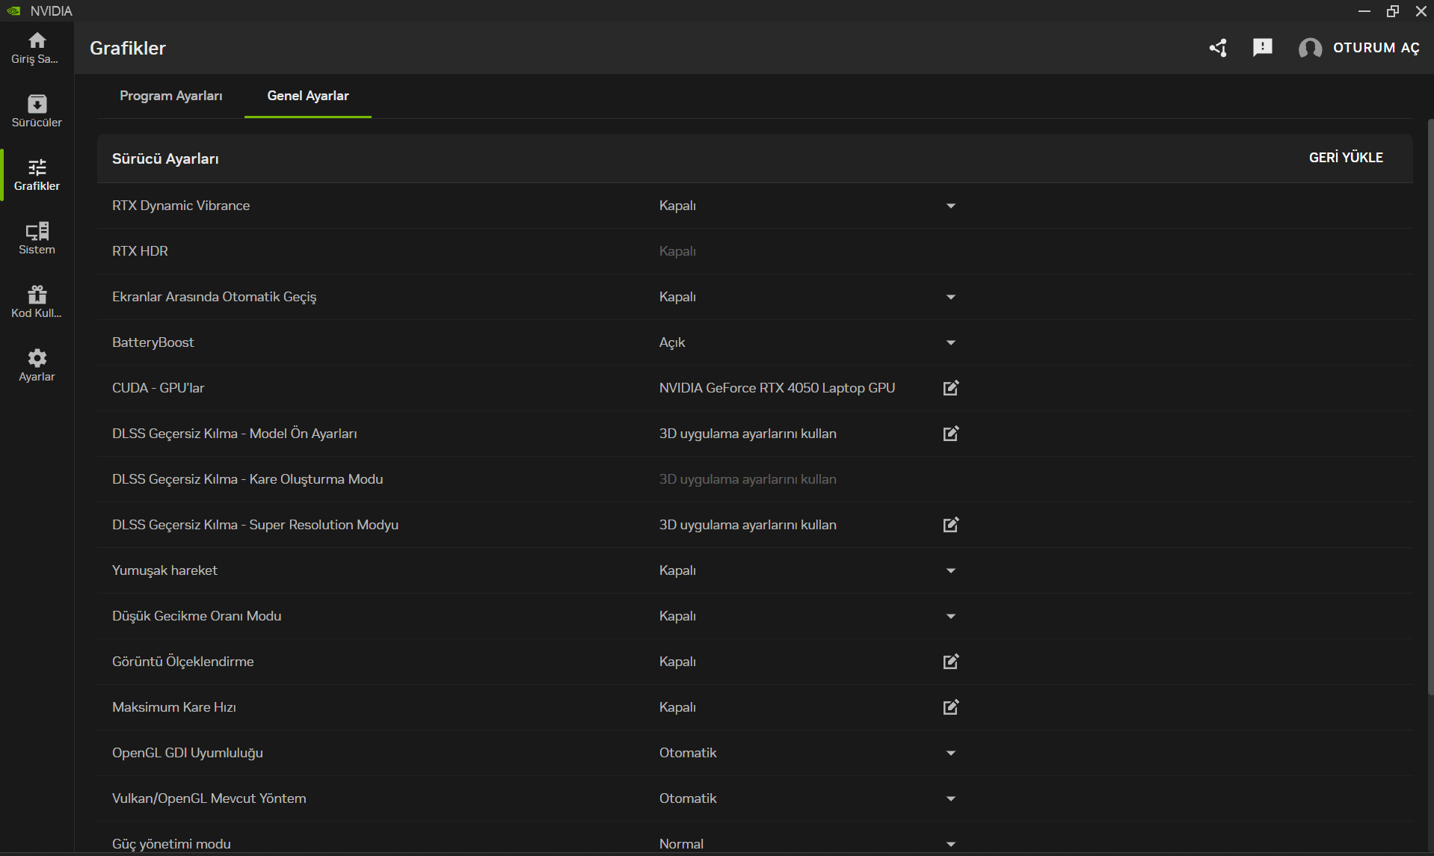Click the Maksimum Kare Hızı label
The image size is (1434, 856).
(174, 707)
